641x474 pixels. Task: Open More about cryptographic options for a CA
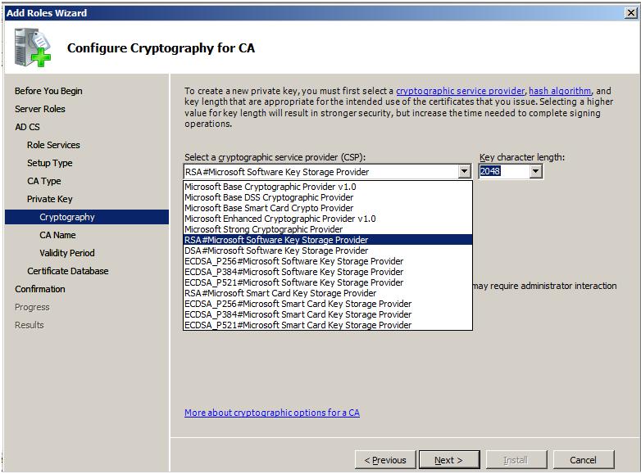coord(272,413)
